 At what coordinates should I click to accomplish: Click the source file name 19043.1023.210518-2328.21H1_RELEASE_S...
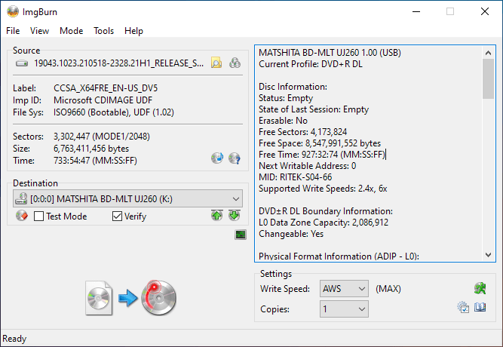tap(118, 63)
